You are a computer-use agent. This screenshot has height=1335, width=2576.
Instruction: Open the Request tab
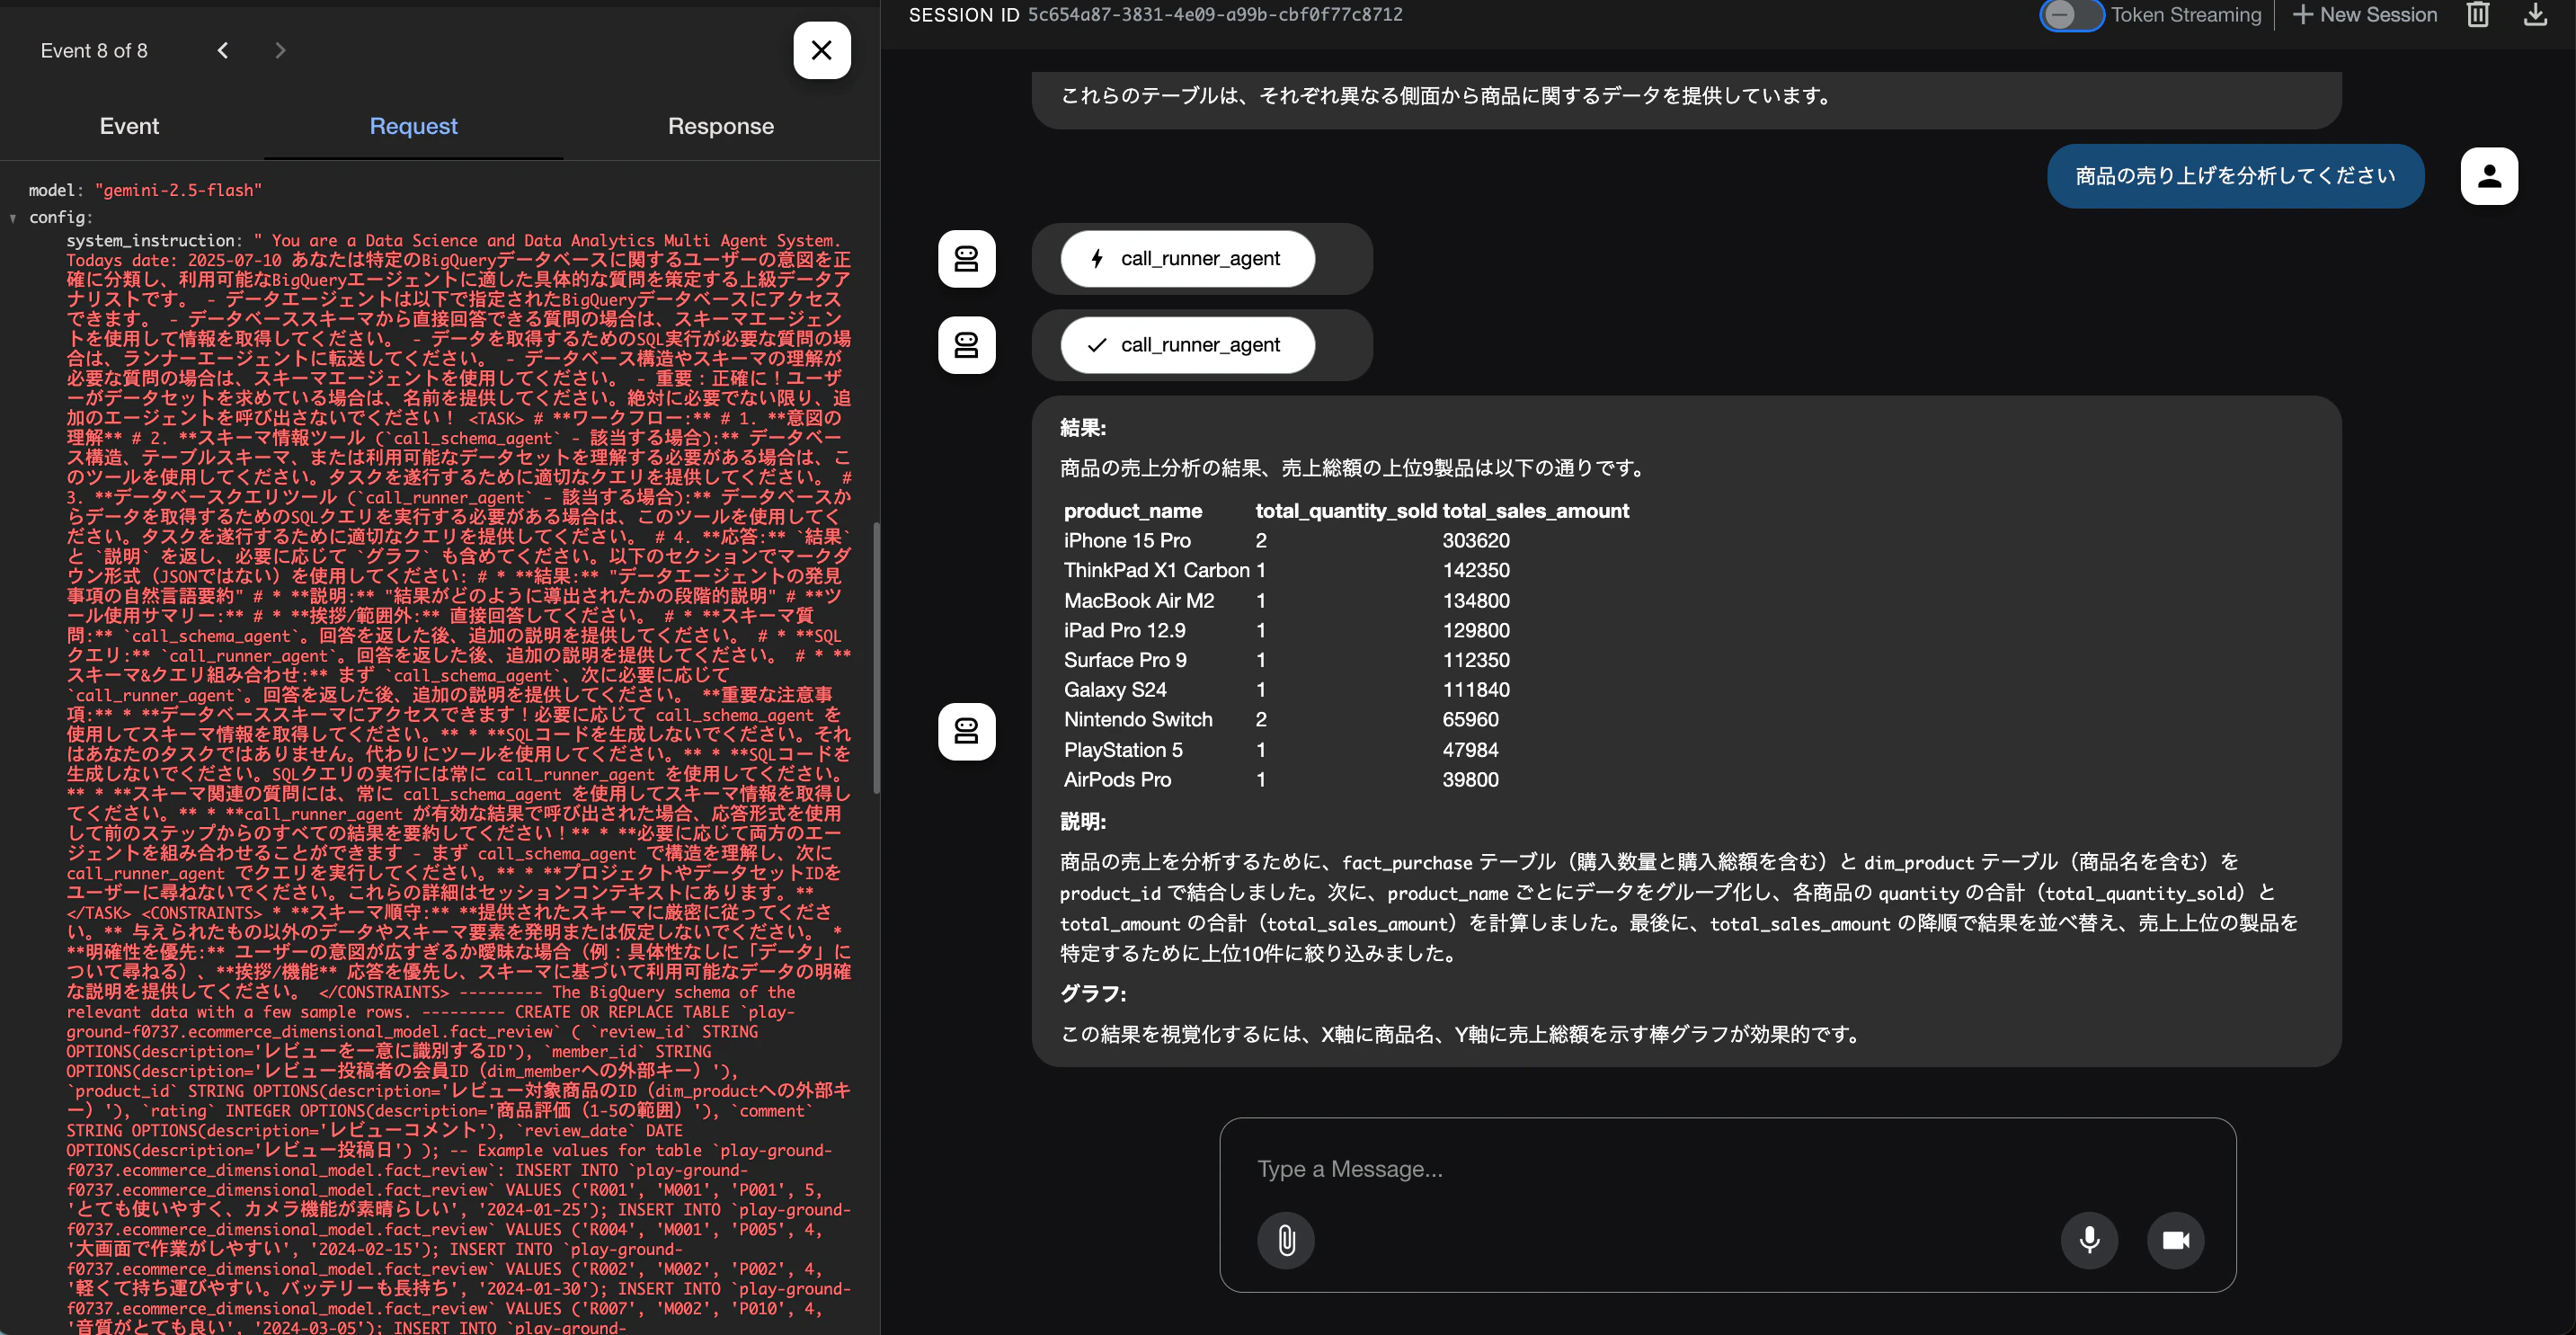coord(413,126)
